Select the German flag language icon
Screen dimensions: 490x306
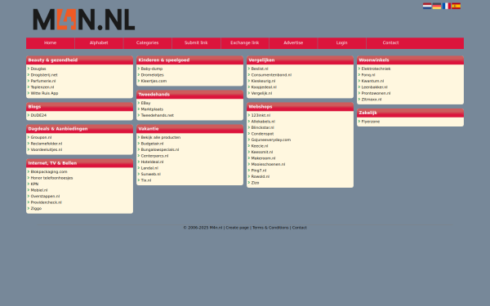click(437, 6)
